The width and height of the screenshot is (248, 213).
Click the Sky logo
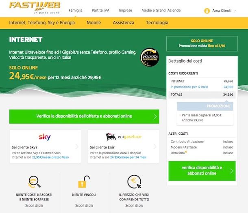[x=45, y=137]
